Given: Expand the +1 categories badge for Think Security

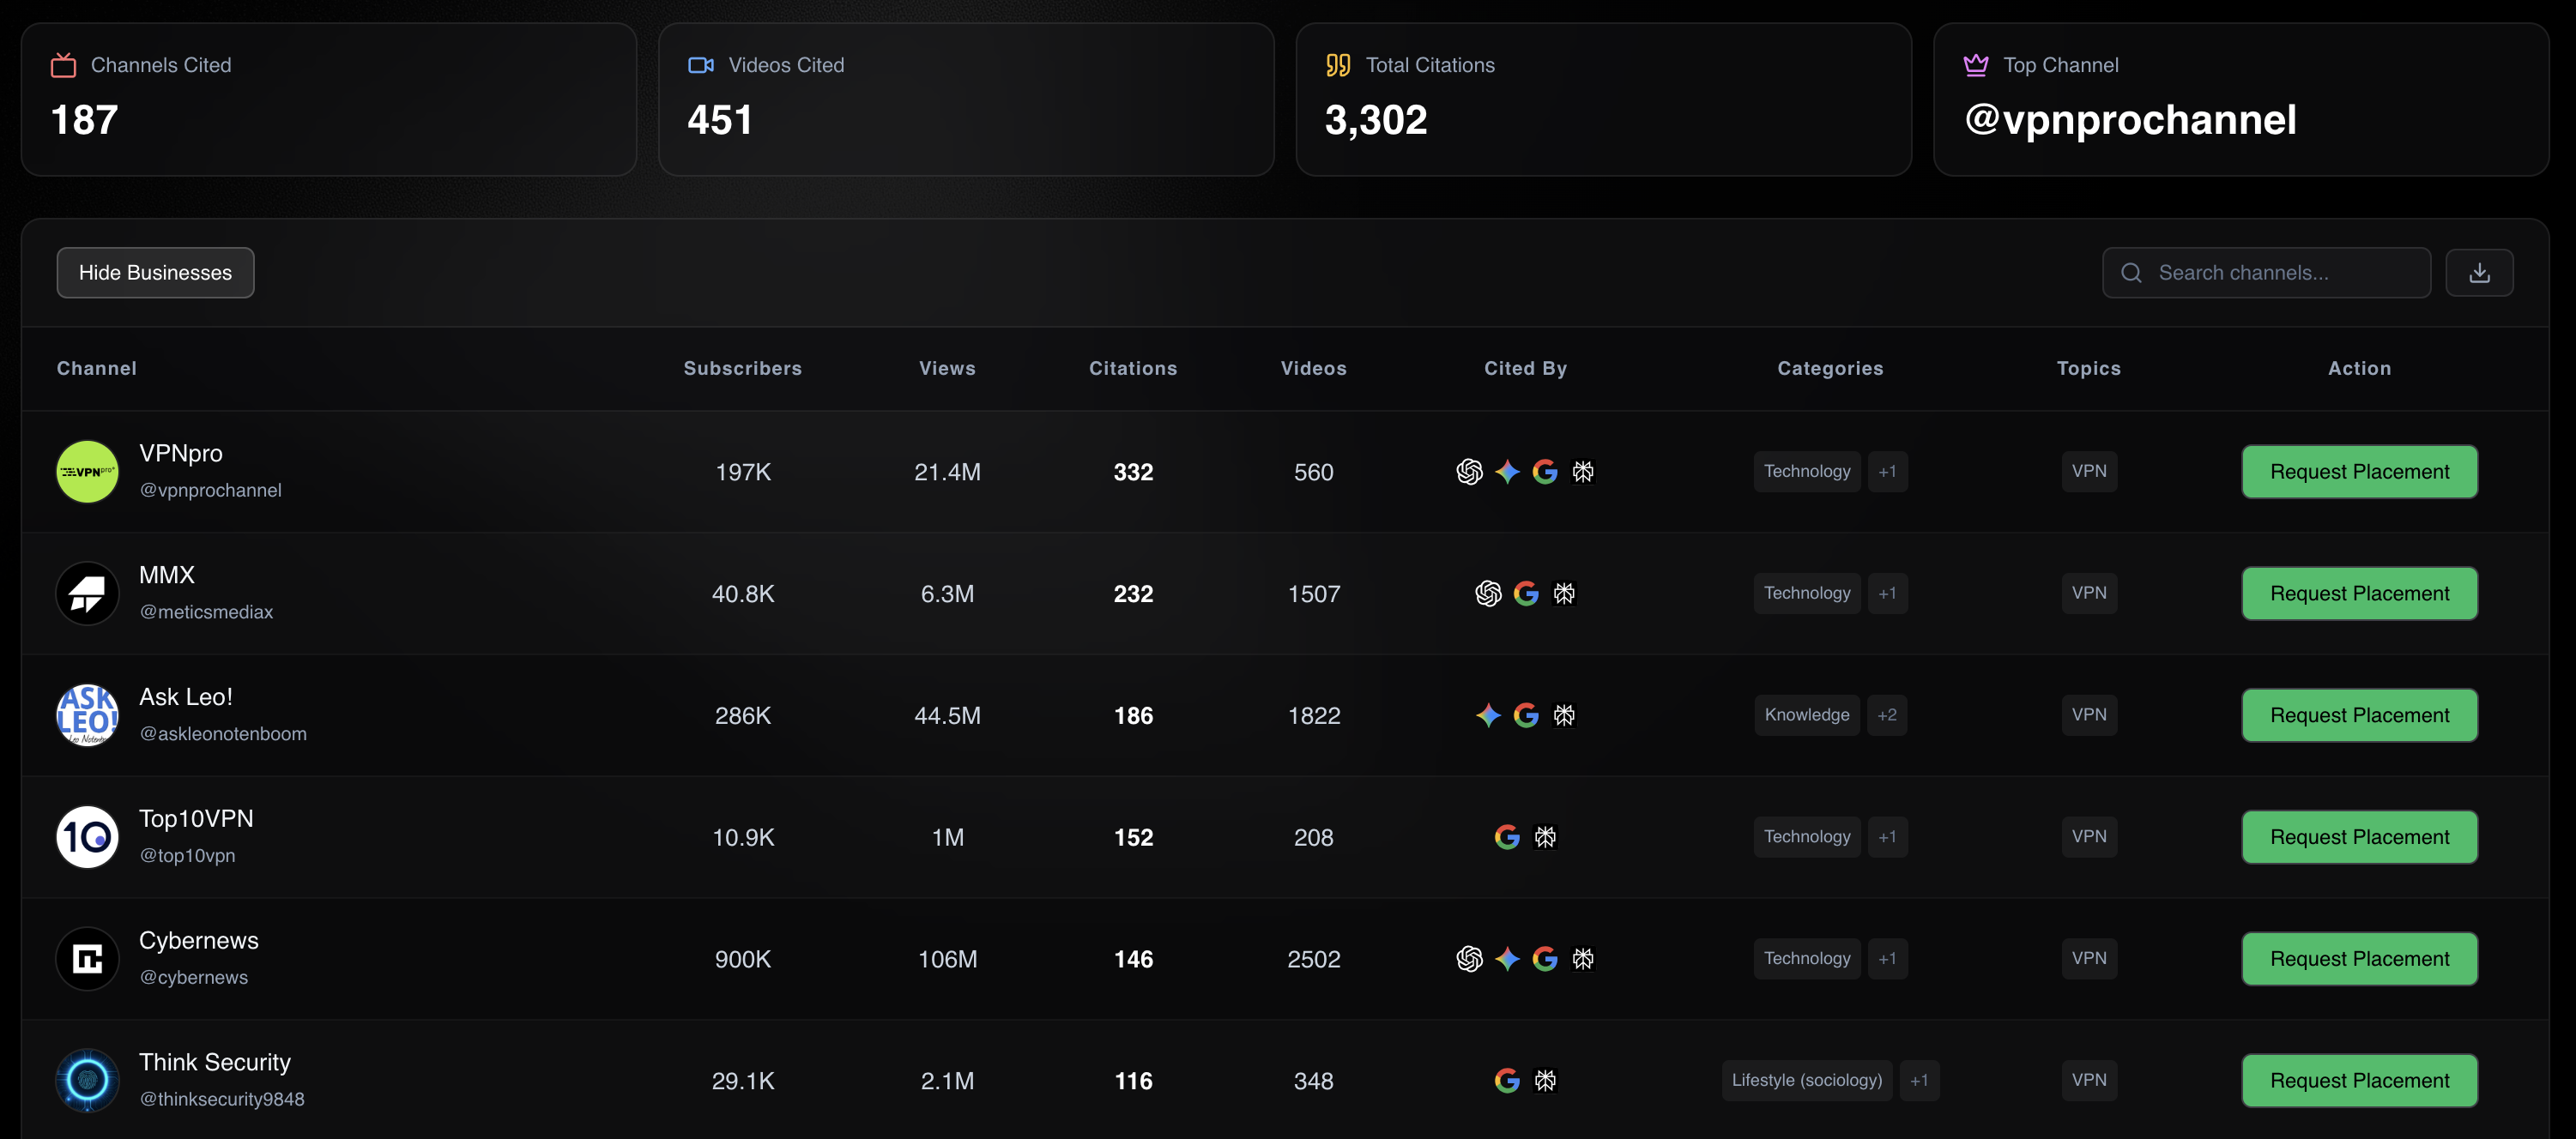Looking at the screenshot, I should click(x=1919, y=1081).
